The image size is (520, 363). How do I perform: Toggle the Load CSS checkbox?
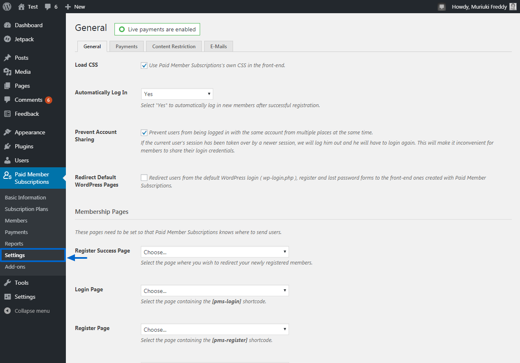click(144, 65)
